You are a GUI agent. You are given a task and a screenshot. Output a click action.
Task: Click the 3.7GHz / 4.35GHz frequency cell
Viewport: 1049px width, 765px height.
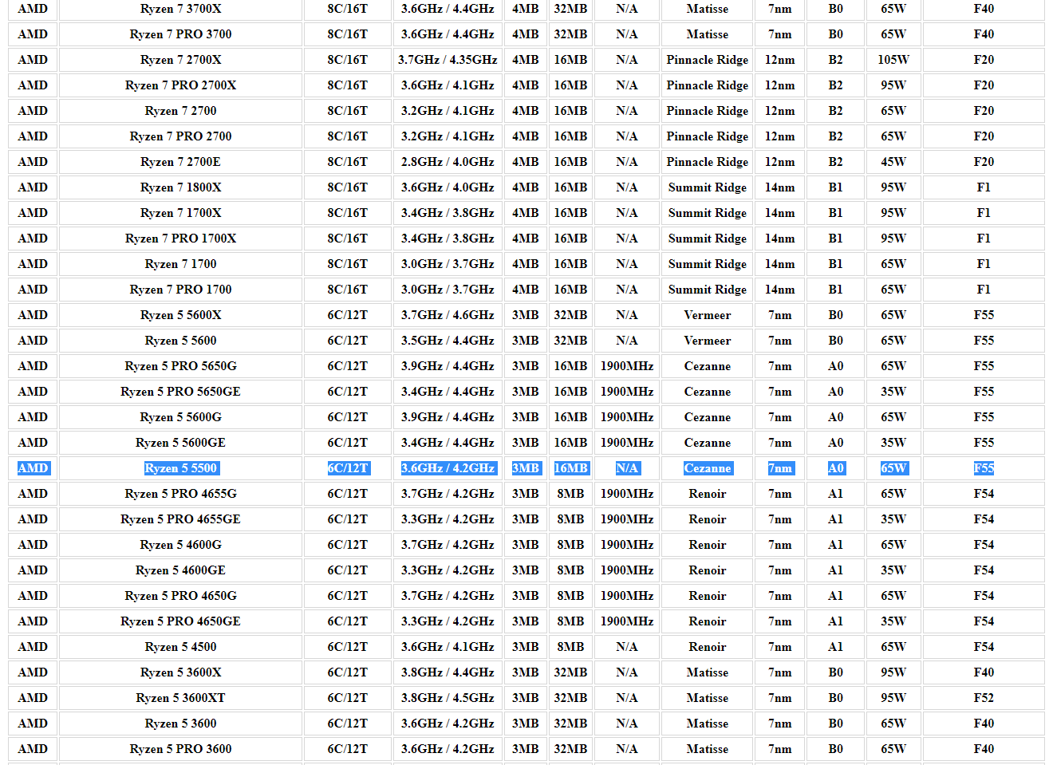(448, 60)
